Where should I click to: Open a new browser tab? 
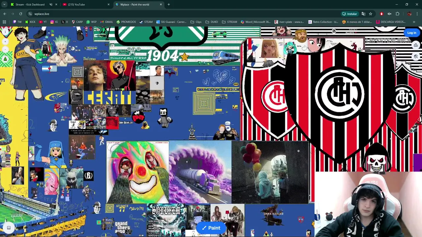pos(168,5)
